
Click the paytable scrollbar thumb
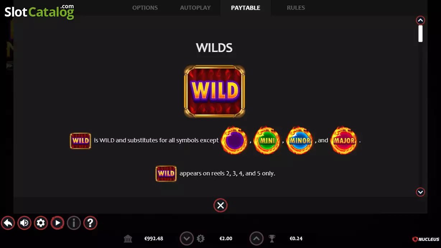(x=421, y=34)
